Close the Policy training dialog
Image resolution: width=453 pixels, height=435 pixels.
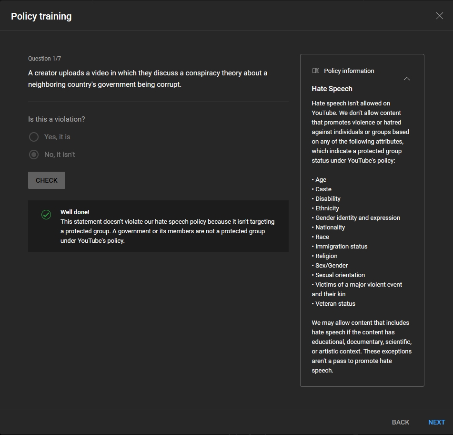pyautogui.click(x=439, y=16)
